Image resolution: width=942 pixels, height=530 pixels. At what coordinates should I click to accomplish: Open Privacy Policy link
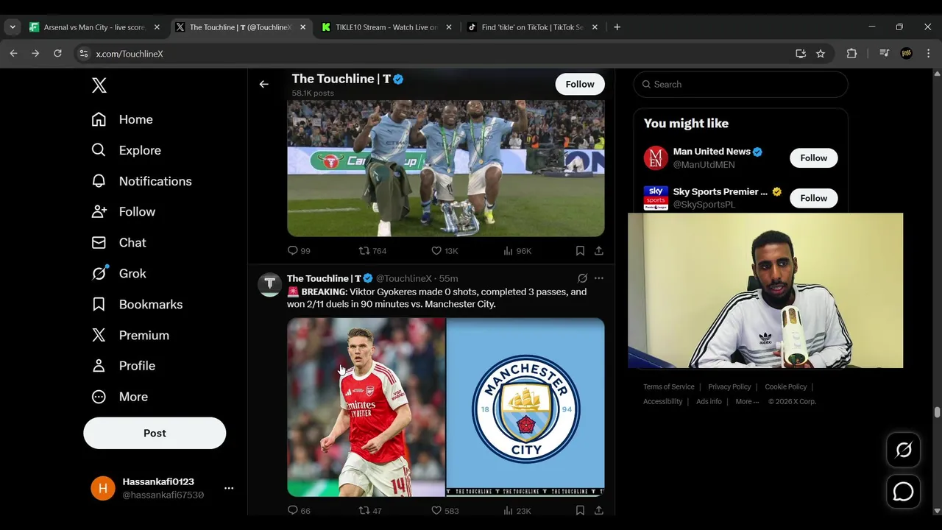tap(729, 386)
